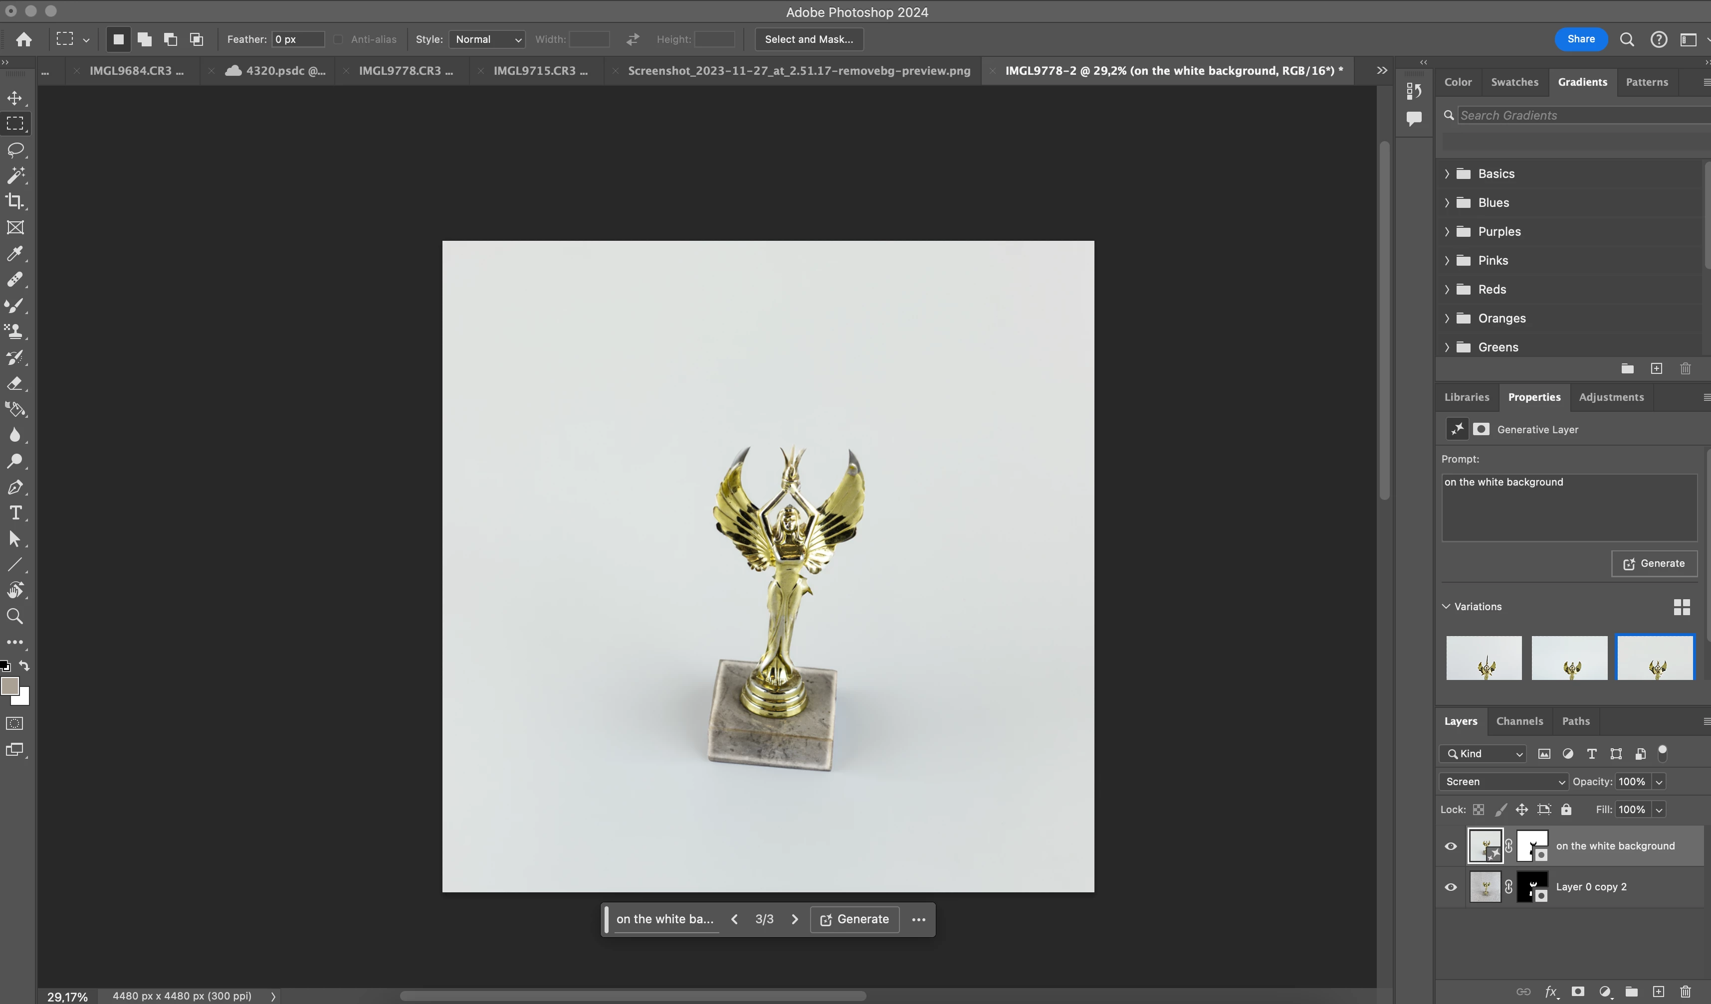Click the delete layer trash icon
Screen dimensions: 1711x1004
1685,992
